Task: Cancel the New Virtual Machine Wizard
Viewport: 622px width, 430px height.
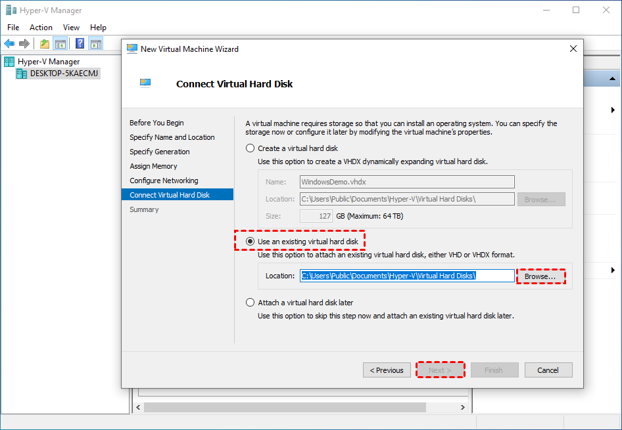Action: tap(548, 370)
